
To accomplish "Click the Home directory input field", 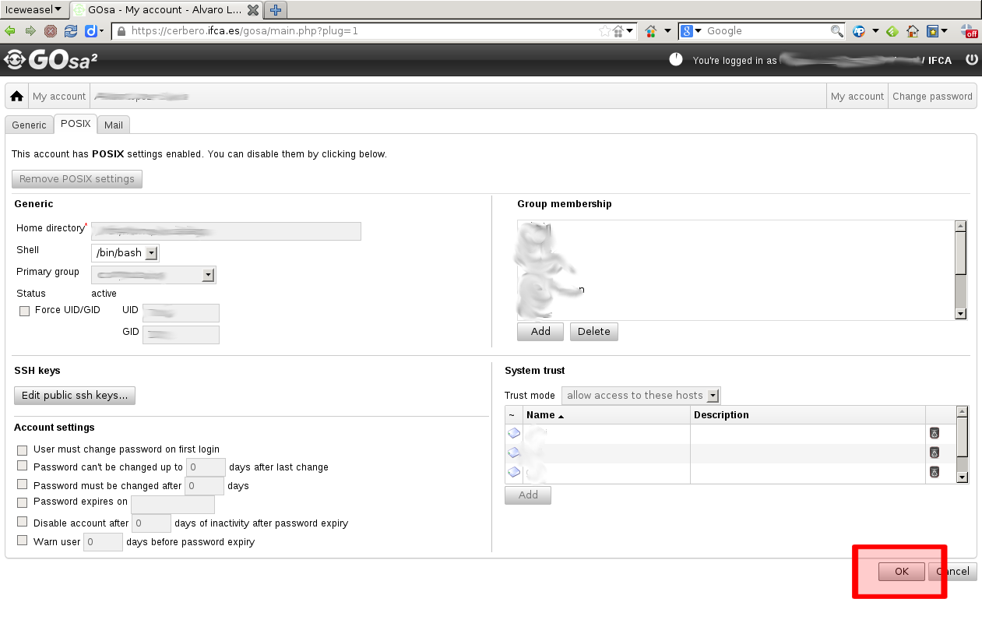I will [x=226, y=231].
